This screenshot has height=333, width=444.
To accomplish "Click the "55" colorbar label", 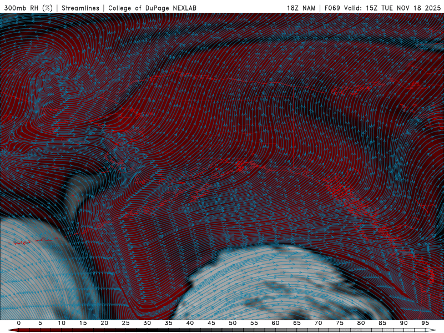I will (254, 323).
